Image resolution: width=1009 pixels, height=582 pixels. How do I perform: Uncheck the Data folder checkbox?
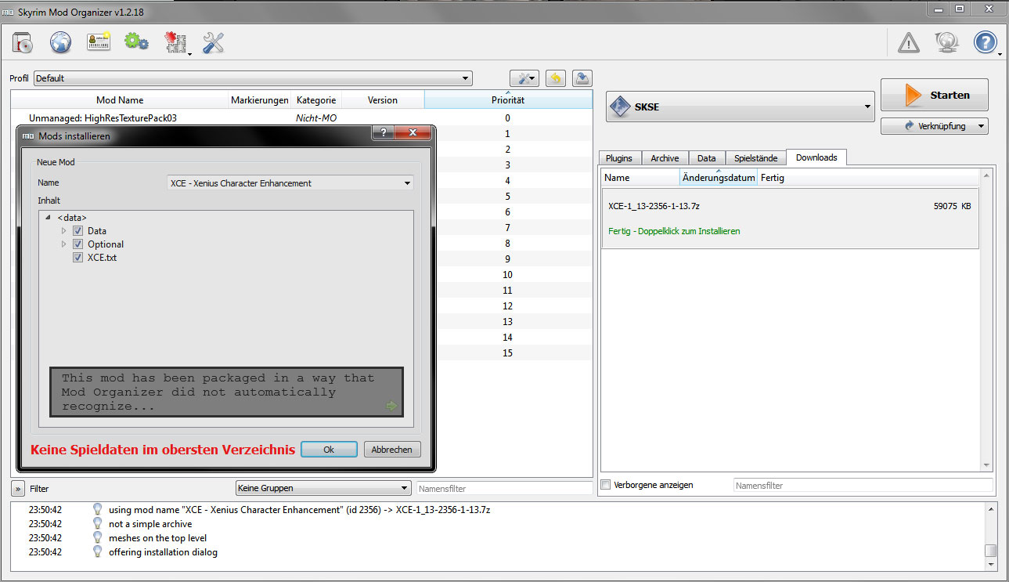(78, 231)
